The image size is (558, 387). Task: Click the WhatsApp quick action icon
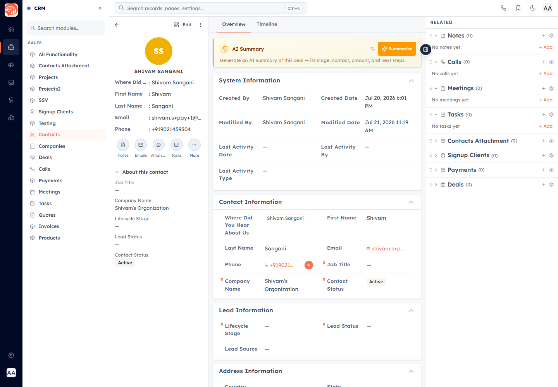[158, 145]
